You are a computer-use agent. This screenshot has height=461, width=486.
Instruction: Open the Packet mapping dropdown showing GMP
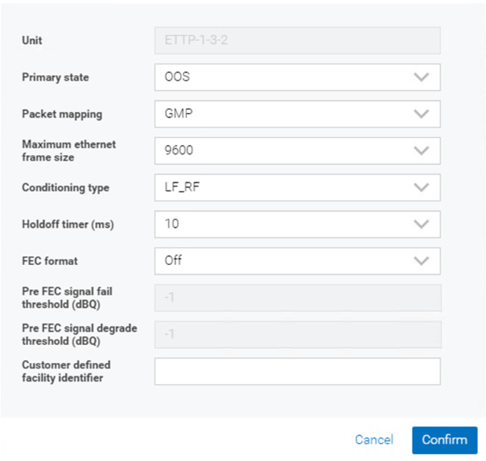[x=283, y=114]
